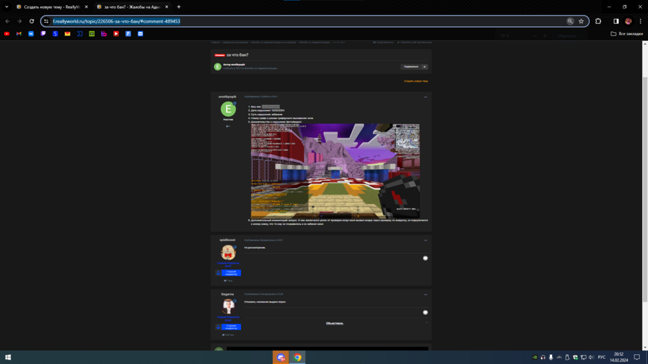Image resolution: width=648 pixels, height=364 pixels.
Task: Open the Minecraft screenshot attachment
Action: (x=335, y=170)
